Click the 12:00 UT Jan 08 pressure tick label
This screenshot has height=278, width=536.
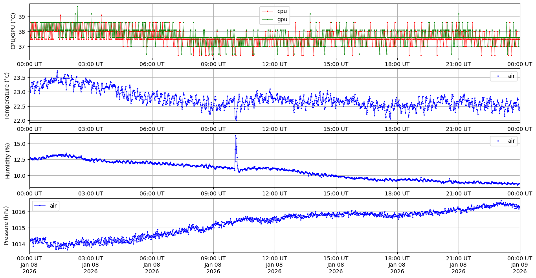[274, 265]
